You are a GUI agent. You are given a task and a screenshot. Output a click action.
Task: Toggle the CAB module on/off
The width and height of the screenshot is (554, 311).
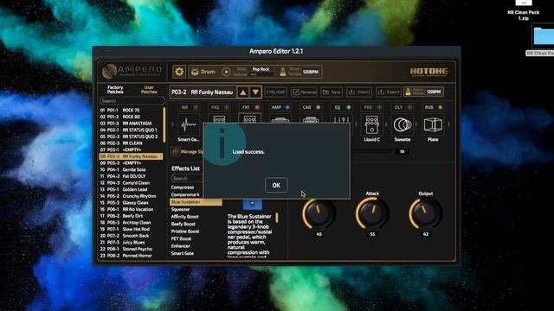click(x=318, y=107)
